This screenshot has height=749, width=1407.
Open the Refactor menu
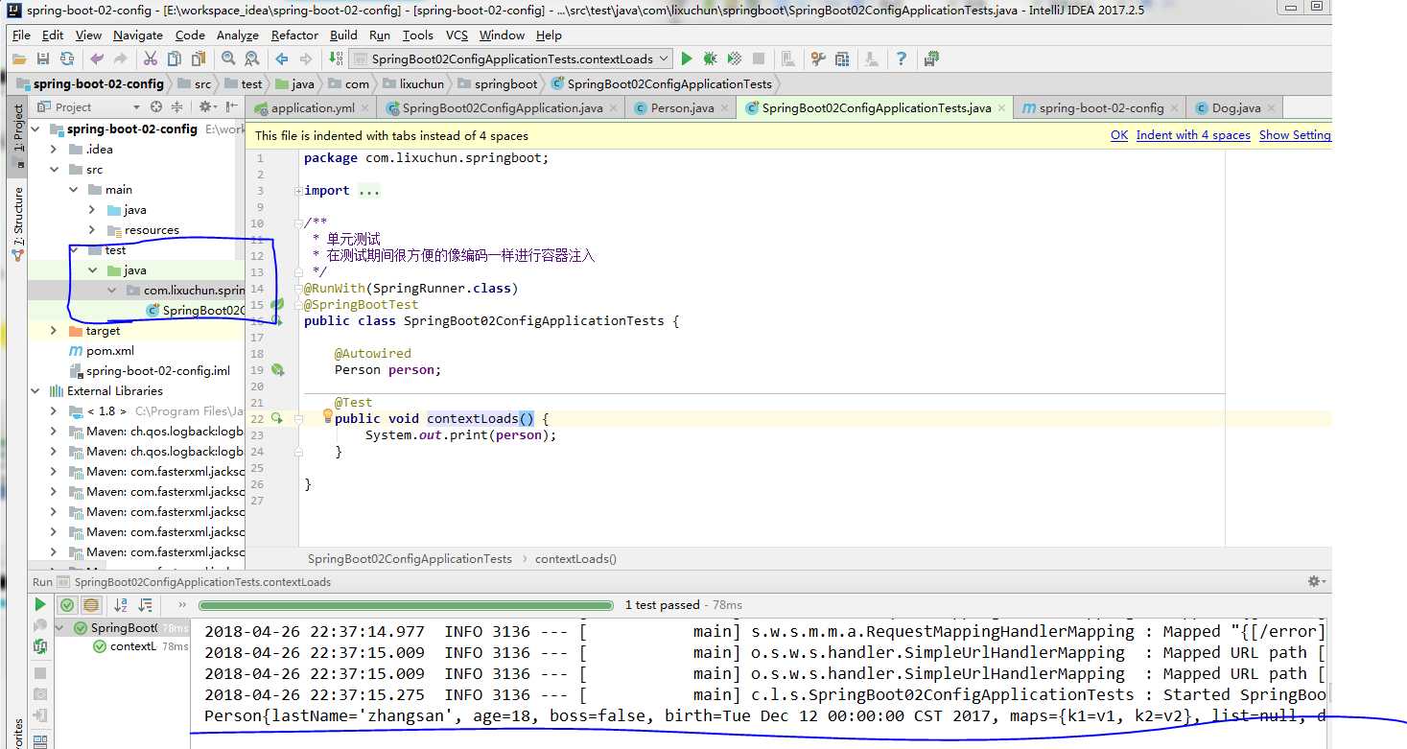point(294,35)
